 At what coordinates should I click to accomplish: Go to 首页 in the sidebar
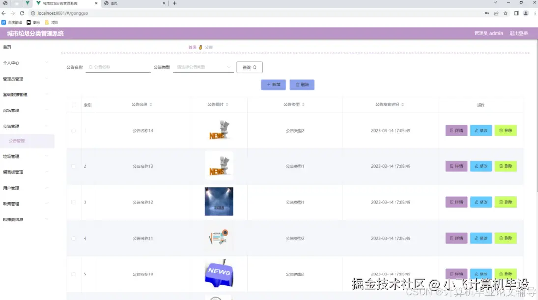click(7, 47)
